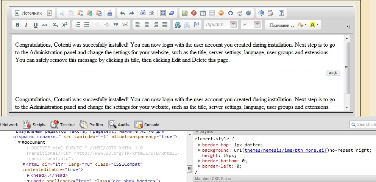Center align text

click(x=147, y=25)
